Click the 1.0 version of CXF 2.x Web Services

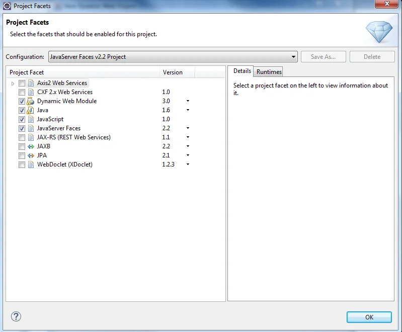166,92
